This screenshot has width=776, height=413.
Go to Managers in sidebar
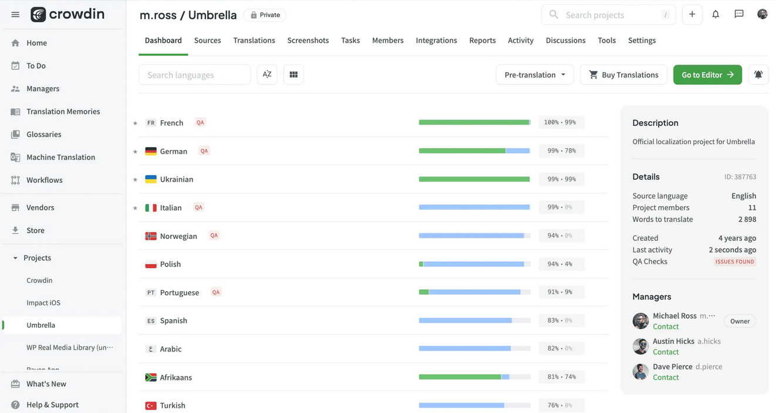[43, 88]
